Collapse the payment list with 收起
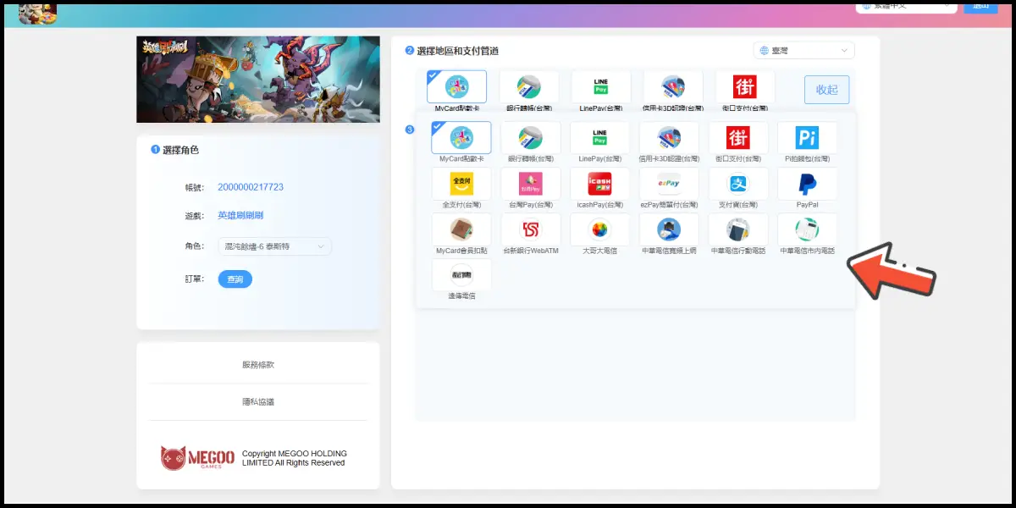The height and width of the screenshot is (508, 1016). click(826, 90)
